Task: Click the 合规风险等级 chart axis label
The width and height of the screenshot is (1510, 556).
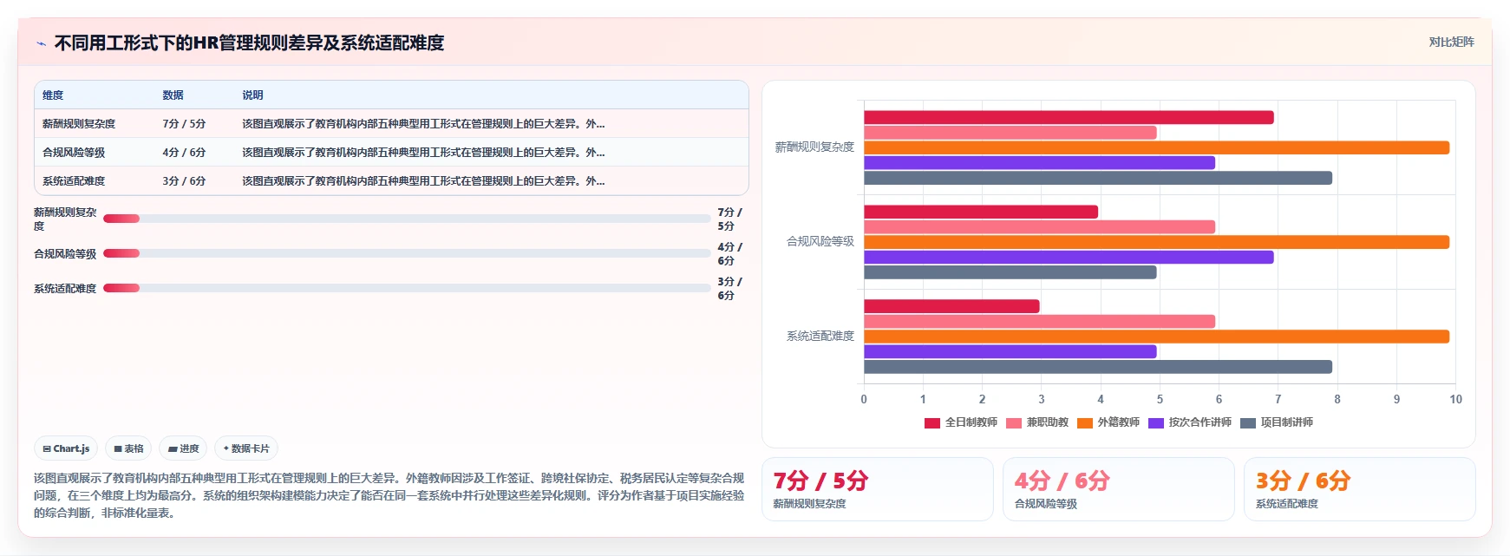Action: (820, 242)
